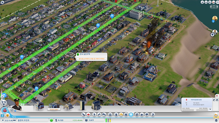Click the play arrow in crime panel
This screenshot has height=123, width=219.
[x=210, y=109]
